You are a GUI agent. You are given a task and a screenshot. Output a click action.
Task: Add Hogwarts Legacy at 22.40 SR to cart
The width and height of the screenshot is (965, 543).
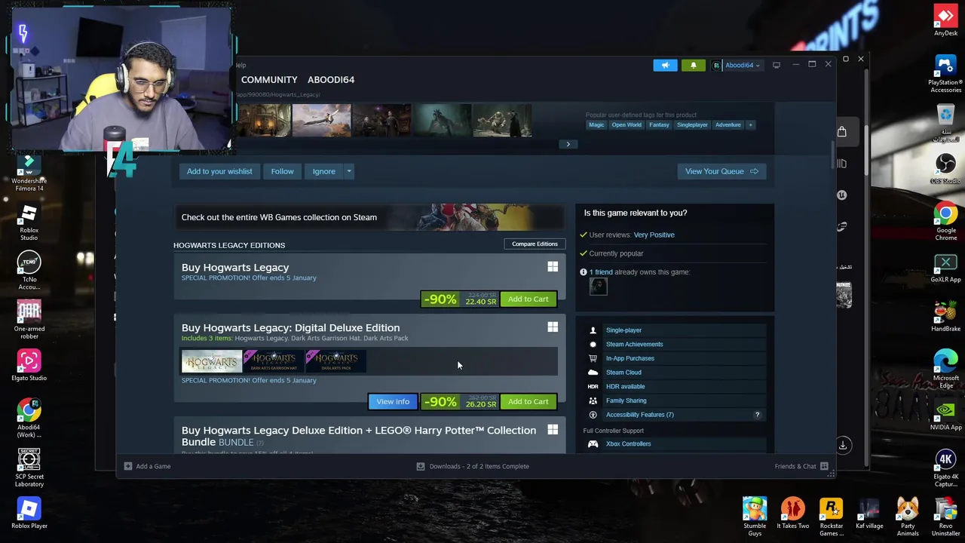point(528,299)
